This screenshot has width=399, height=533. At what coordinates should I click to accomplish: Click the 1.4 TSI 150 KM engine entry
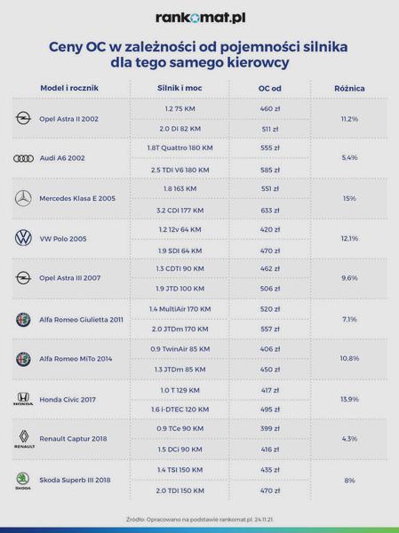(x=180, y=470)
